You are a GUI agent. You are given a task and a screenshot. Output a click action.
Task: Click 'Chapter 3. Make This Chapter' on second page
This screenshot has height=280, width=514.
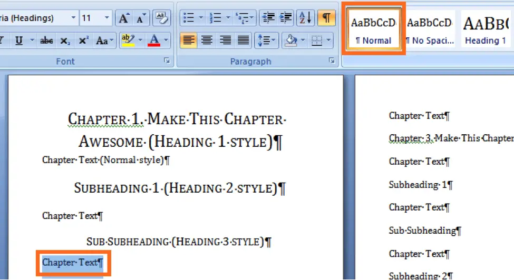pos(451,138)
